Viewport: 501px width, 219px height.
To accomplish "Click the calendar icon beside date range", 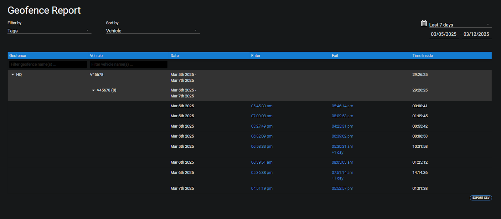I will tap(424, 23).
